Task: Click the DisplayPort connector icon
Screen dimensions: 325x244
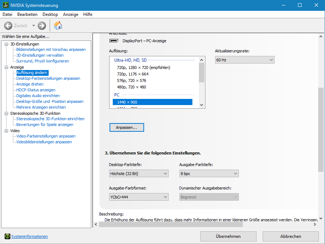Action: [x=114, y=41]
